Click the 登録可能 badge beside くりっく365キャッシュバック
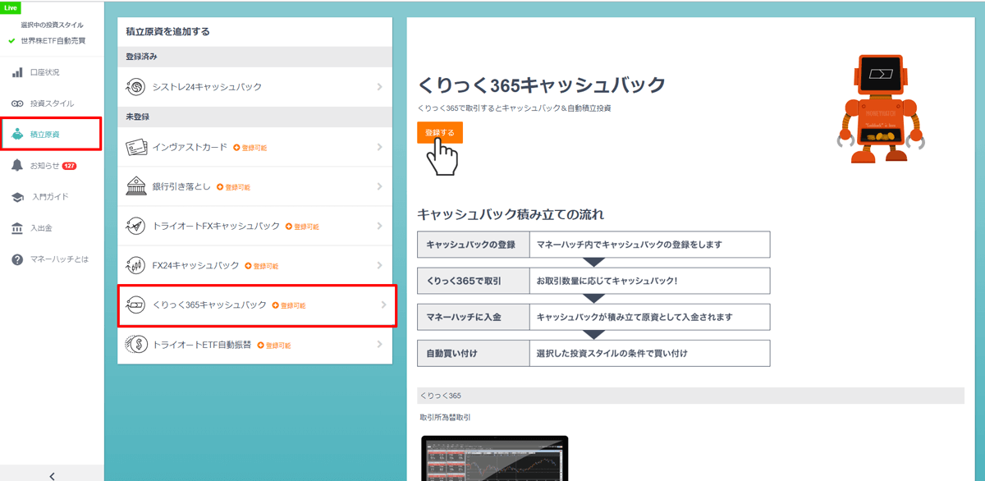This screenshot has height=481, width=985. pos(288,305)
